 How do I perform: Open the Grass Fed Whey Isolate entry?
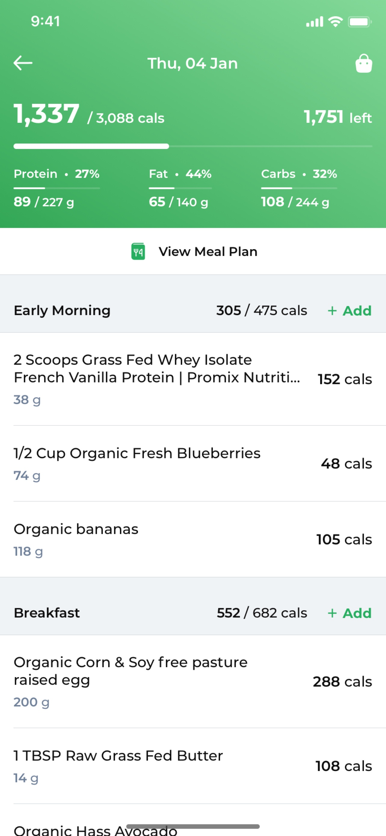[193, 379]
